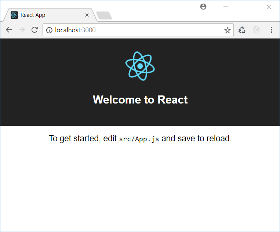280x232 pixels.
Task: Click the spinning React atom logo
Action: pyautogui.click(x=140, y=66)
